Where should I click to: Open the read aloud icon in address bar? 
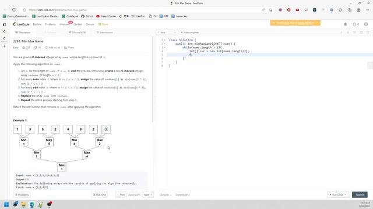[263, 10]
